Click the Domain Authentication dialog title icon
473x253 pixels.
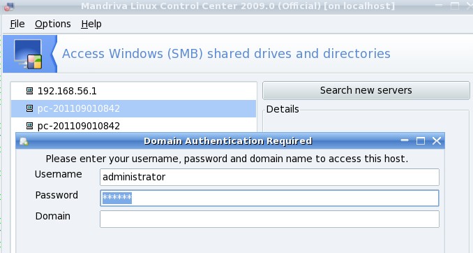[x=24, y=141]
